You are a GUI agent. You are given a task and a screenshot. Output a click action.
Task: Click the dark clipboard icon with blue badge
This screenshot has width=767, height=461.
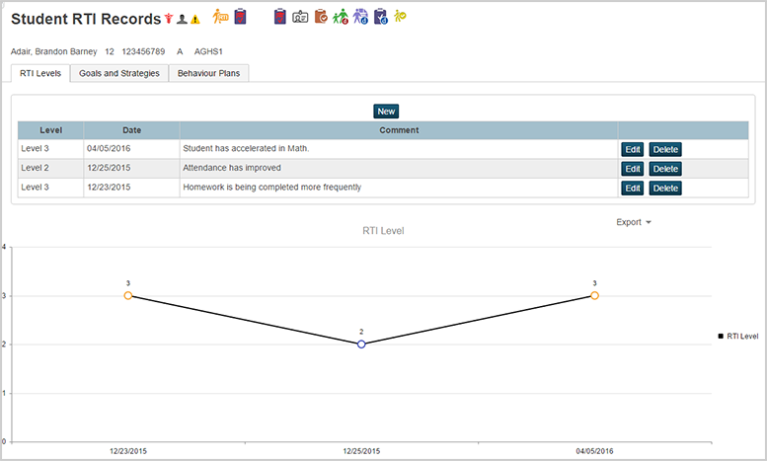[x=380, y=17]
